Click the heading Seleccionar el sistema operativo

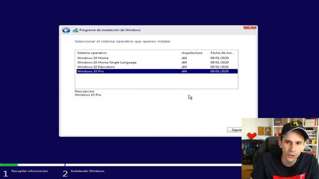click(x=123, y=41)
